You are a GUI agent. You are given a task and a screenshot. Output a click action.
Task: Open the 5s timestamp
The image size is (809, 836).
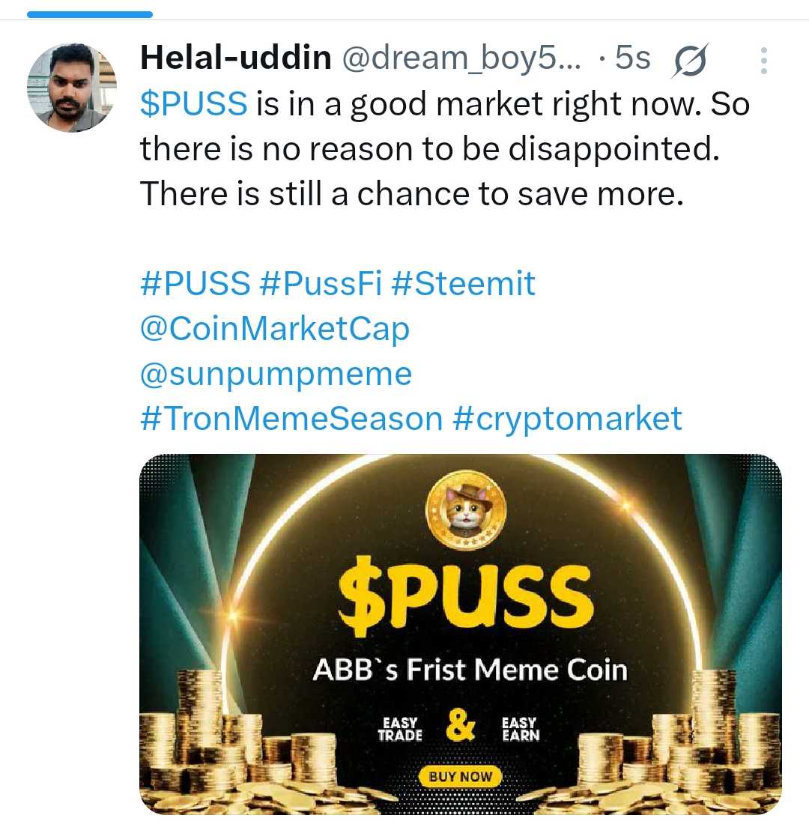tap(632, 58)
